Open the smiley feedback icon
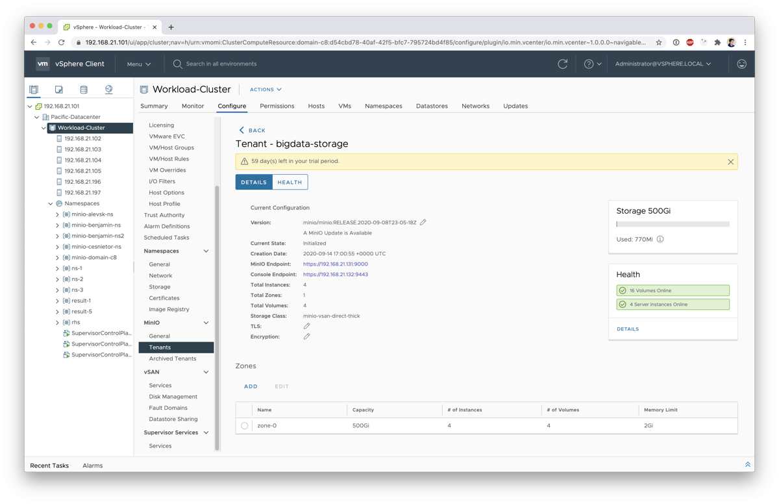This screenshot has height=504, width=779. [742, 64]
